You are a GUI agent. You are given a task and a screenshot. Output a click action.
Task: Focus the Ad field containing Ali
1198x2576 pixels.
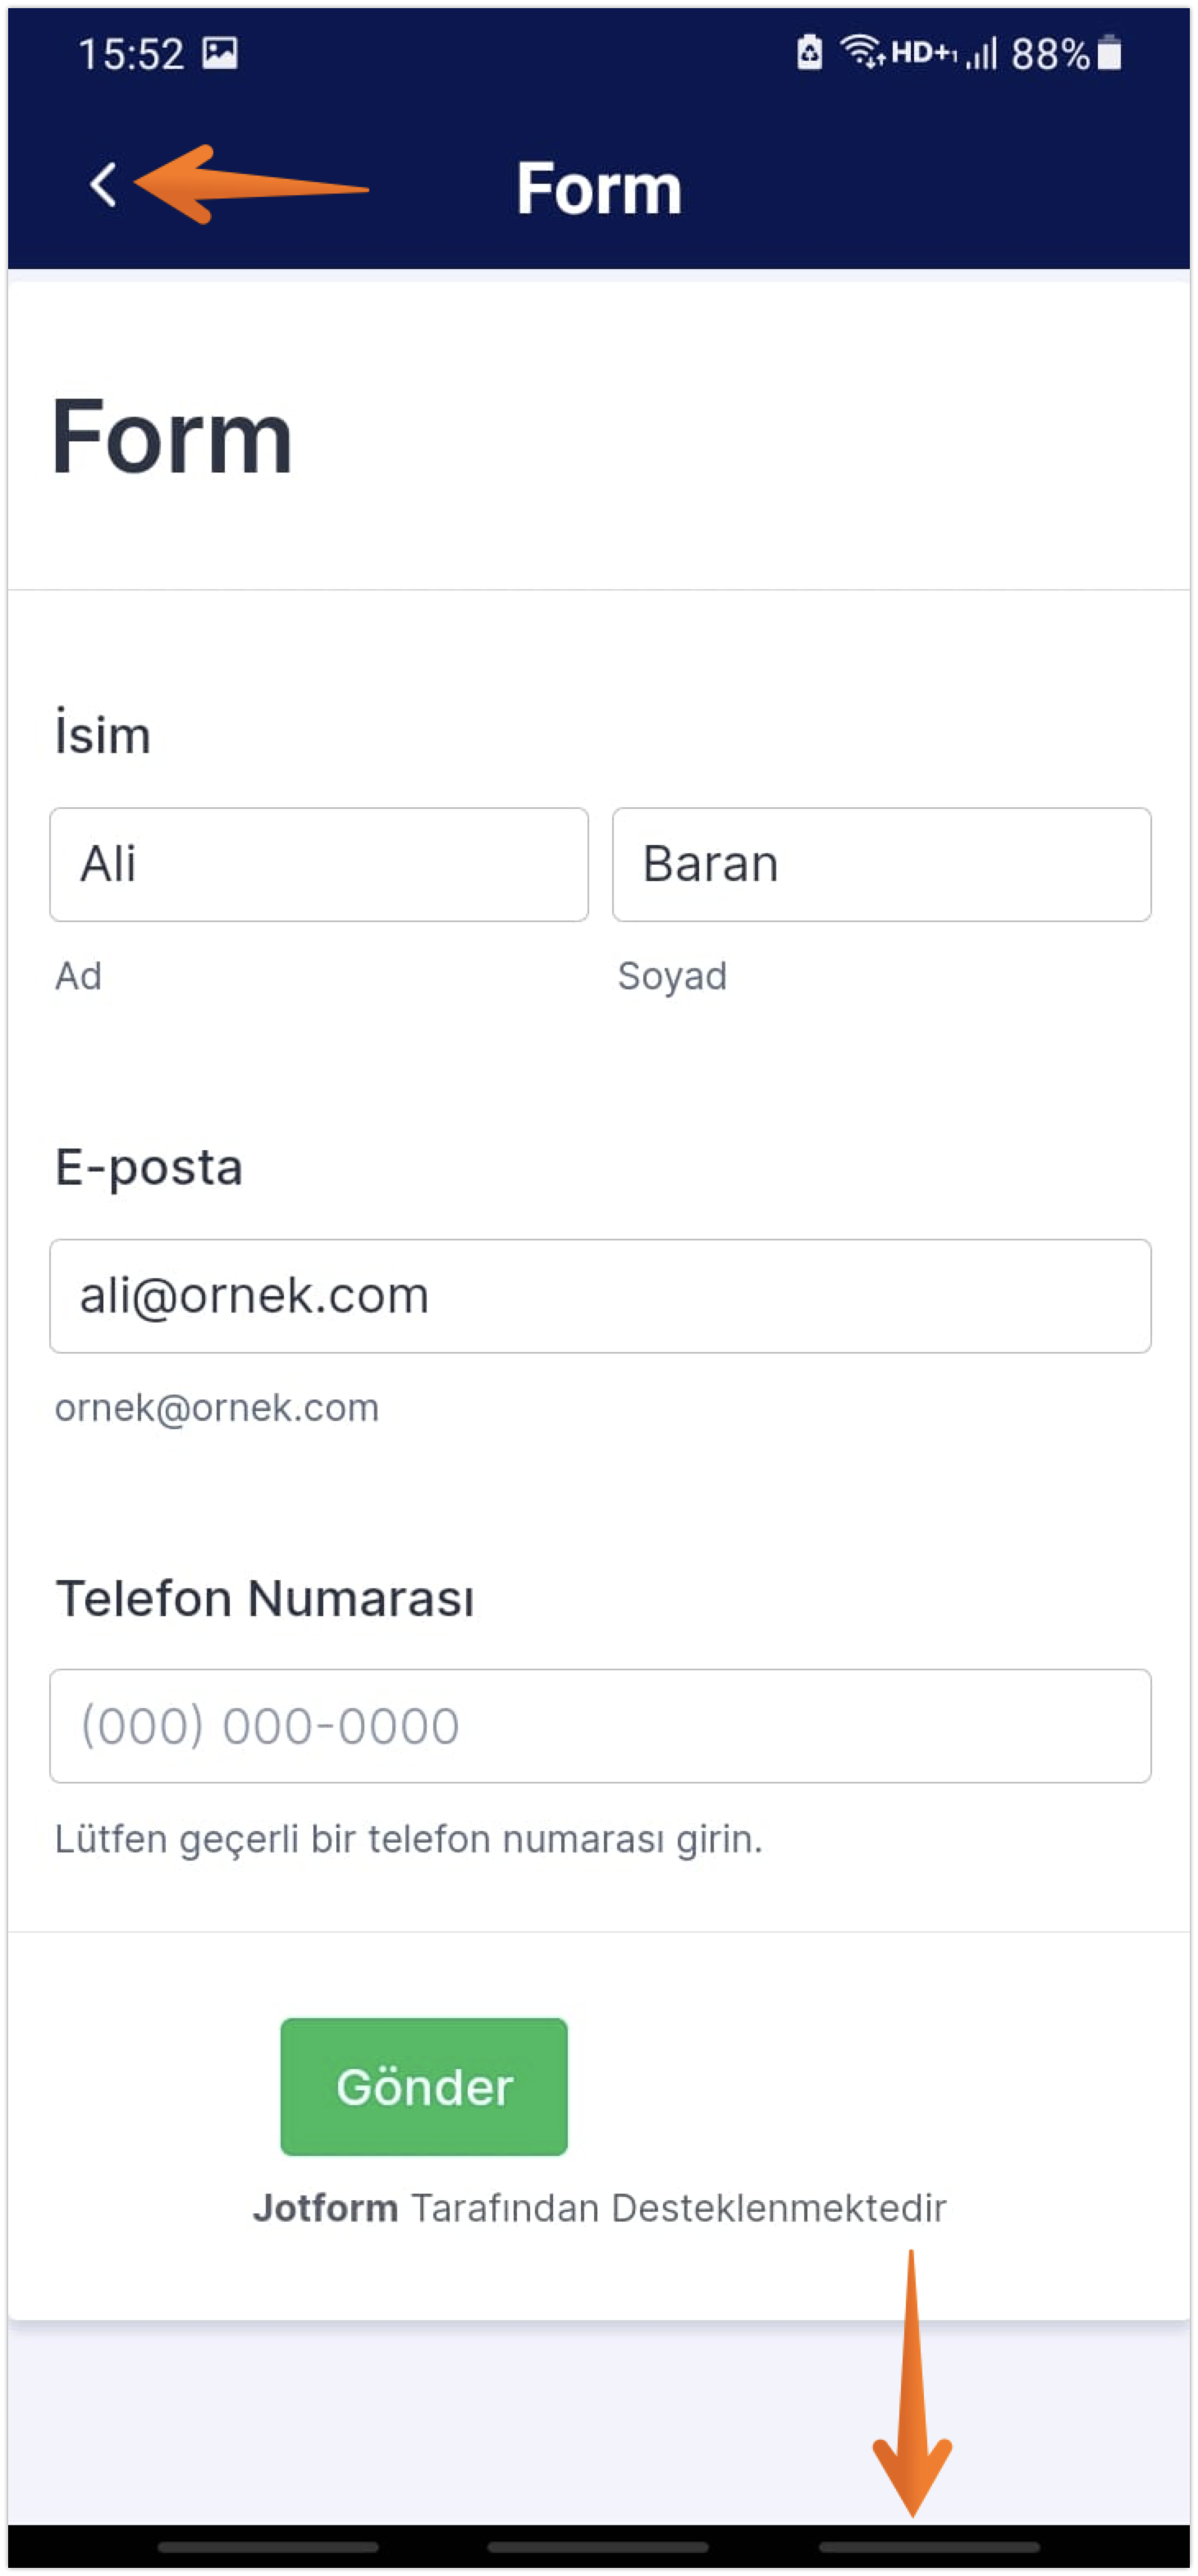pyautogui.click(x=319, y=864)
